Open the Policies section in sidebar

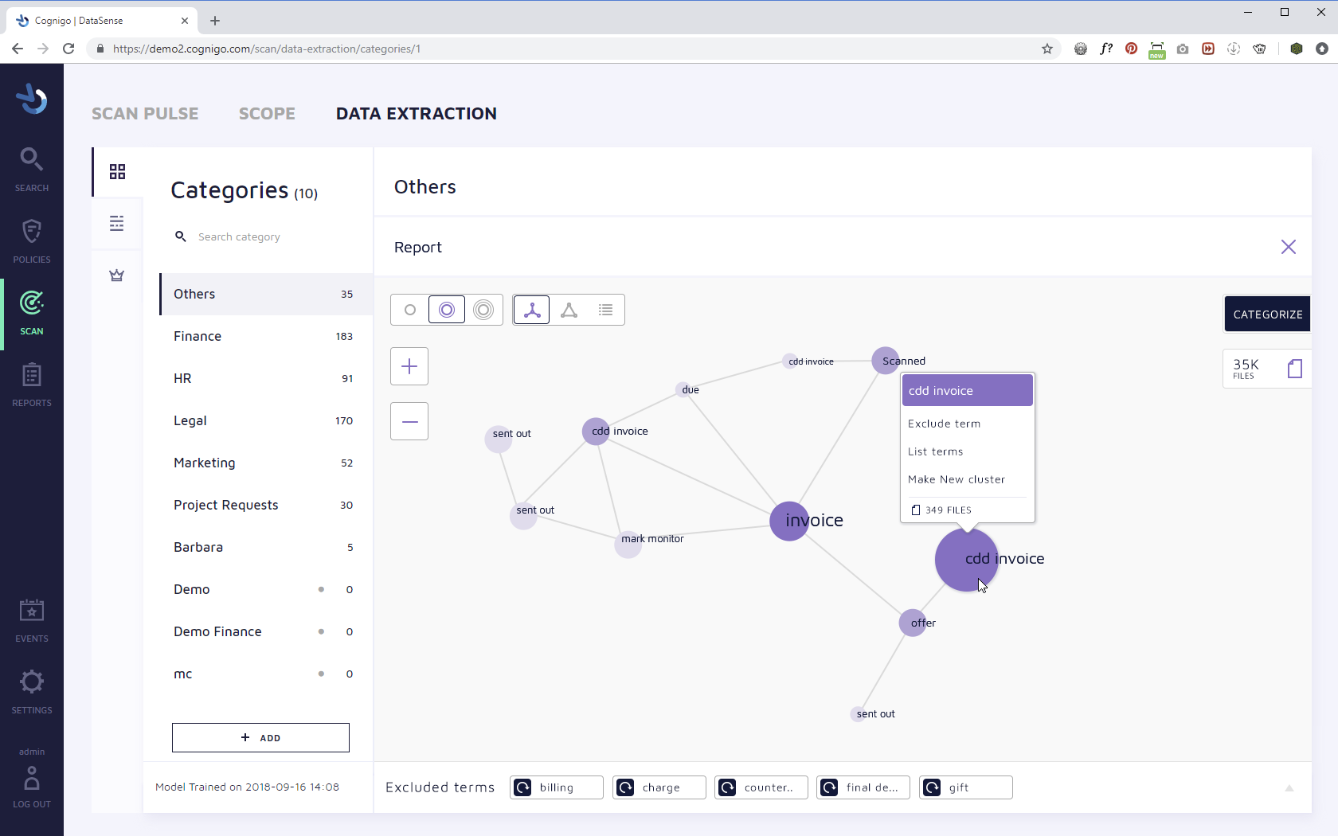click(x=32, y=240)
